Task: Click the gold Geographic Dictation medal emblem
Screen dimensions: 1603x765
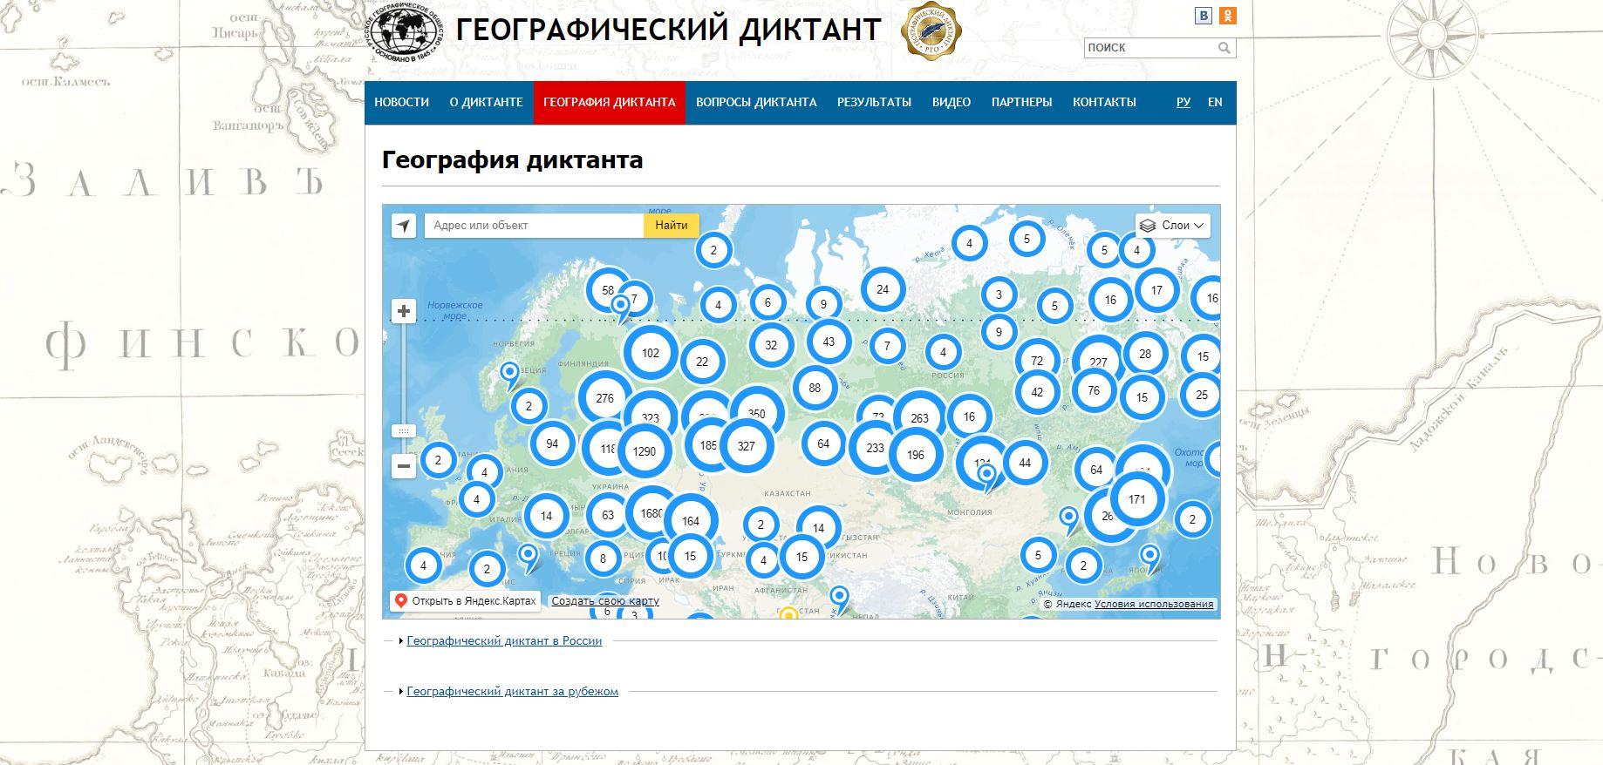Action: pyautogui.click(x=931, y=31)
